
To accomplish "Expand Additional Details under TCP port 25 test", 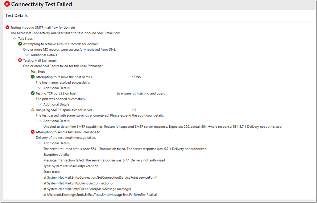I will tap(39, 104).
